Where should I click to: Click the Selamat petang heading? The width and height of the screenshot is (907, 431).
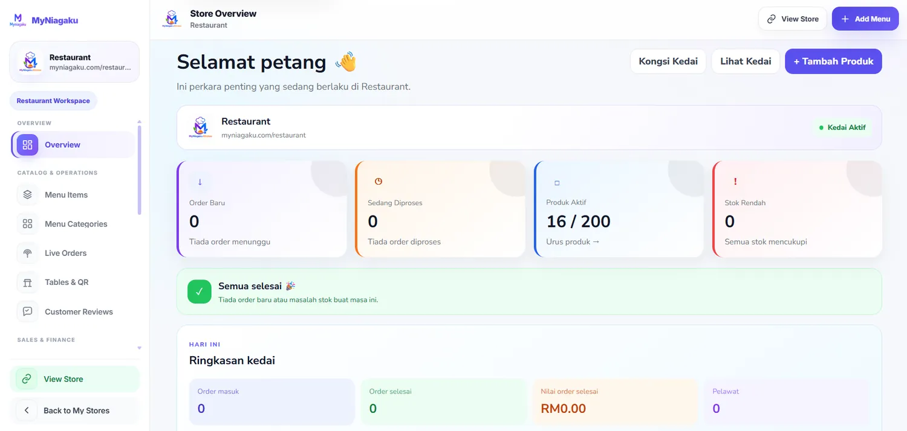tap(251, 62)
